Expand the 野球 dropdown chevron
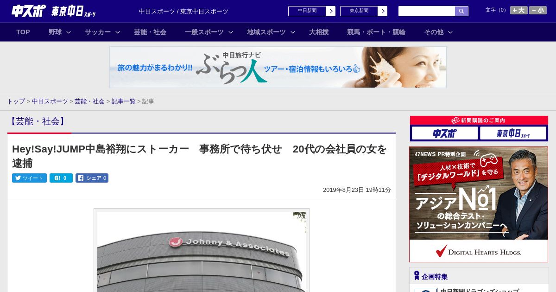Screen dimensions: 556x292 69,32
